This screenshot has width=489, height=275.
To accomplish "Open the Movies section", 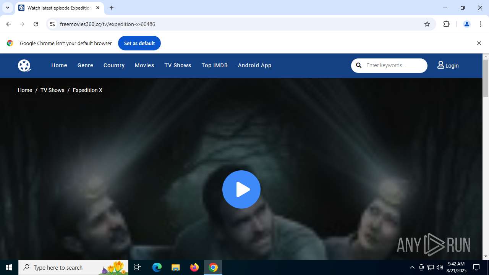I will click(144, 65).
